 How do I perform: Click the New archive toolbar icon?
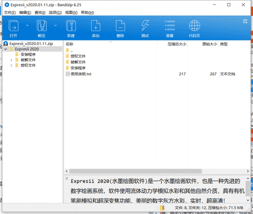pos(71,26)
